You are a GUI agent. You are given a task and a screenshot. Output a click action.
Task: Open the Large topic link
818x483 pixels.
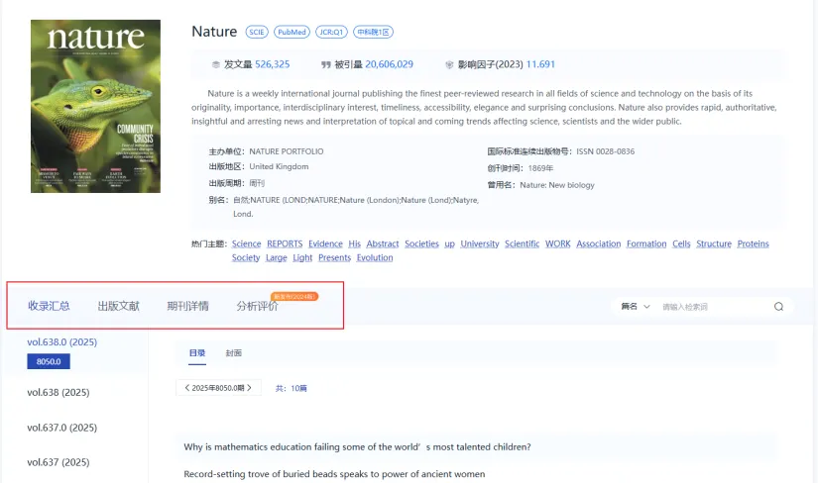tap(277, 258)
